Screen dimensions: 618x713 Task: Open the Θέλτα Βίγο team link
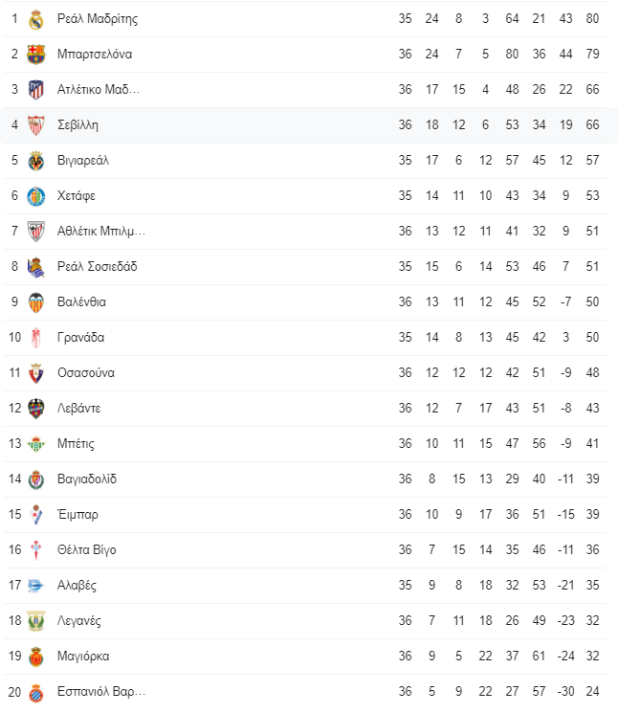click(x=86, y=550)
